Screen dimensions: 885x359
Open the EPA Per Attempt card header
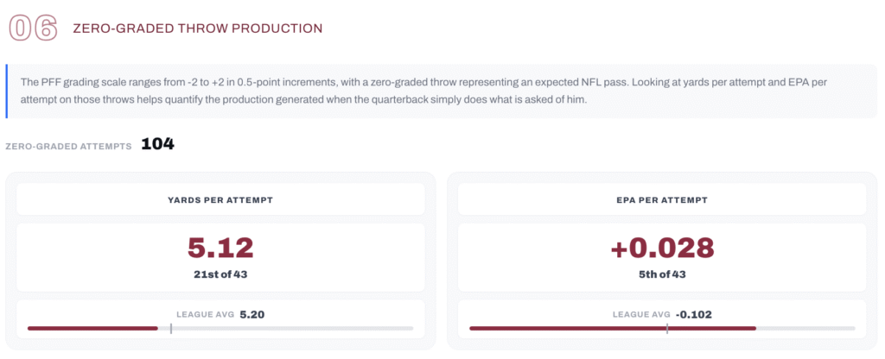tap(662, 200)
